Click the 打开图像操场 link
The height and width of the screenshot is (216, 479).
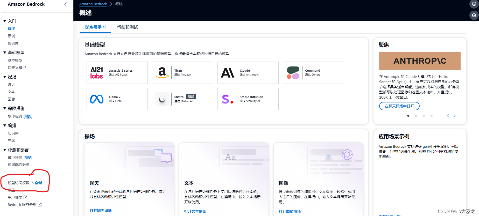pyautogui.click(x=290, y=211)
